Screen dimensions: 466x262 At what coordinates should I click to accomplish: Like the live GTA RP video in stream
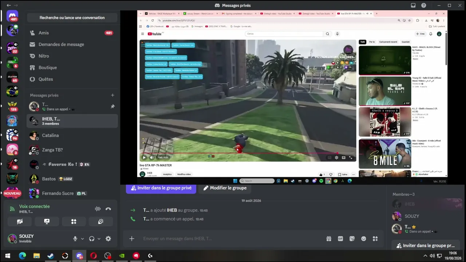click(x=322, y=175)
